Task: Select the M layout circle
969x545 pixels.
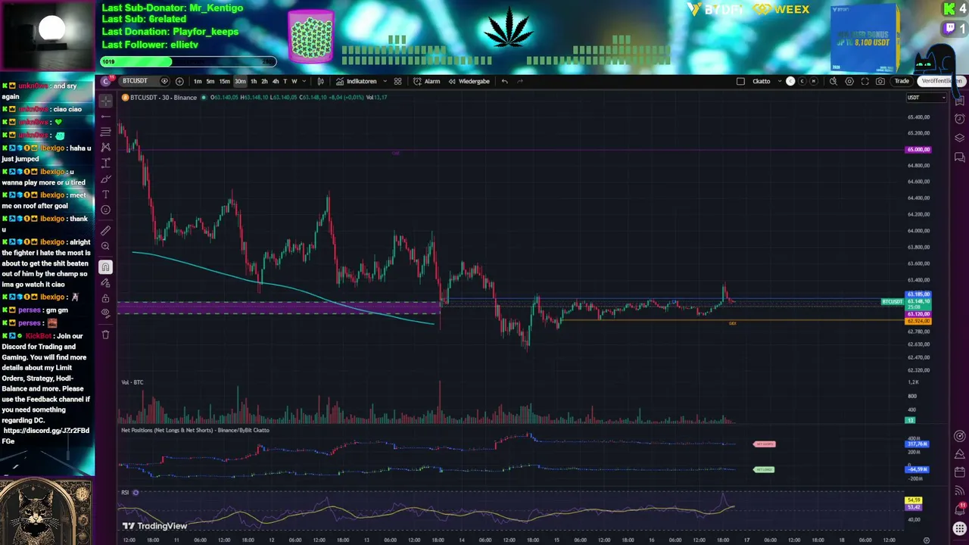Action: coord(814,81)
